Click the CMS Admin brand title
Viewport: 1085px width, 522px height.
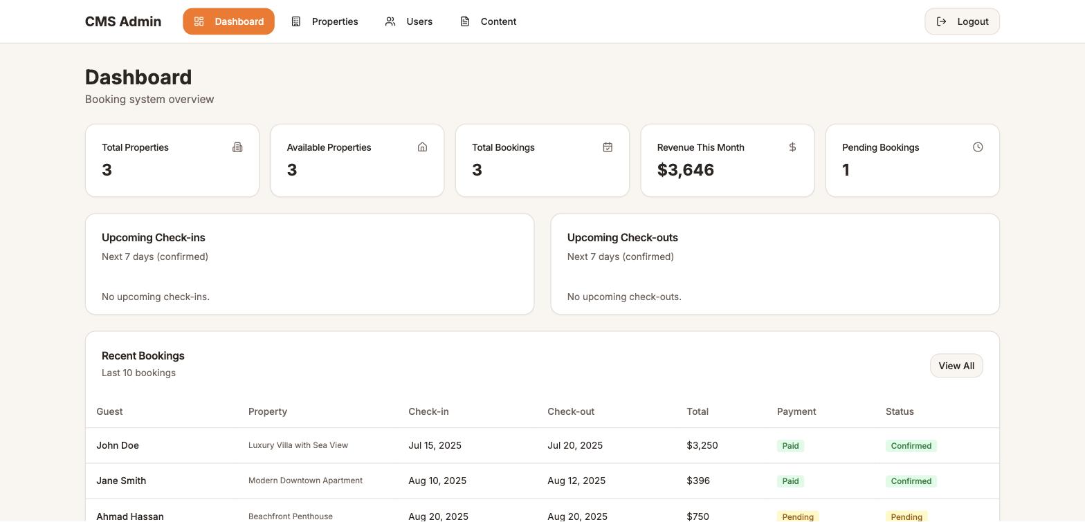coord(123,21)
